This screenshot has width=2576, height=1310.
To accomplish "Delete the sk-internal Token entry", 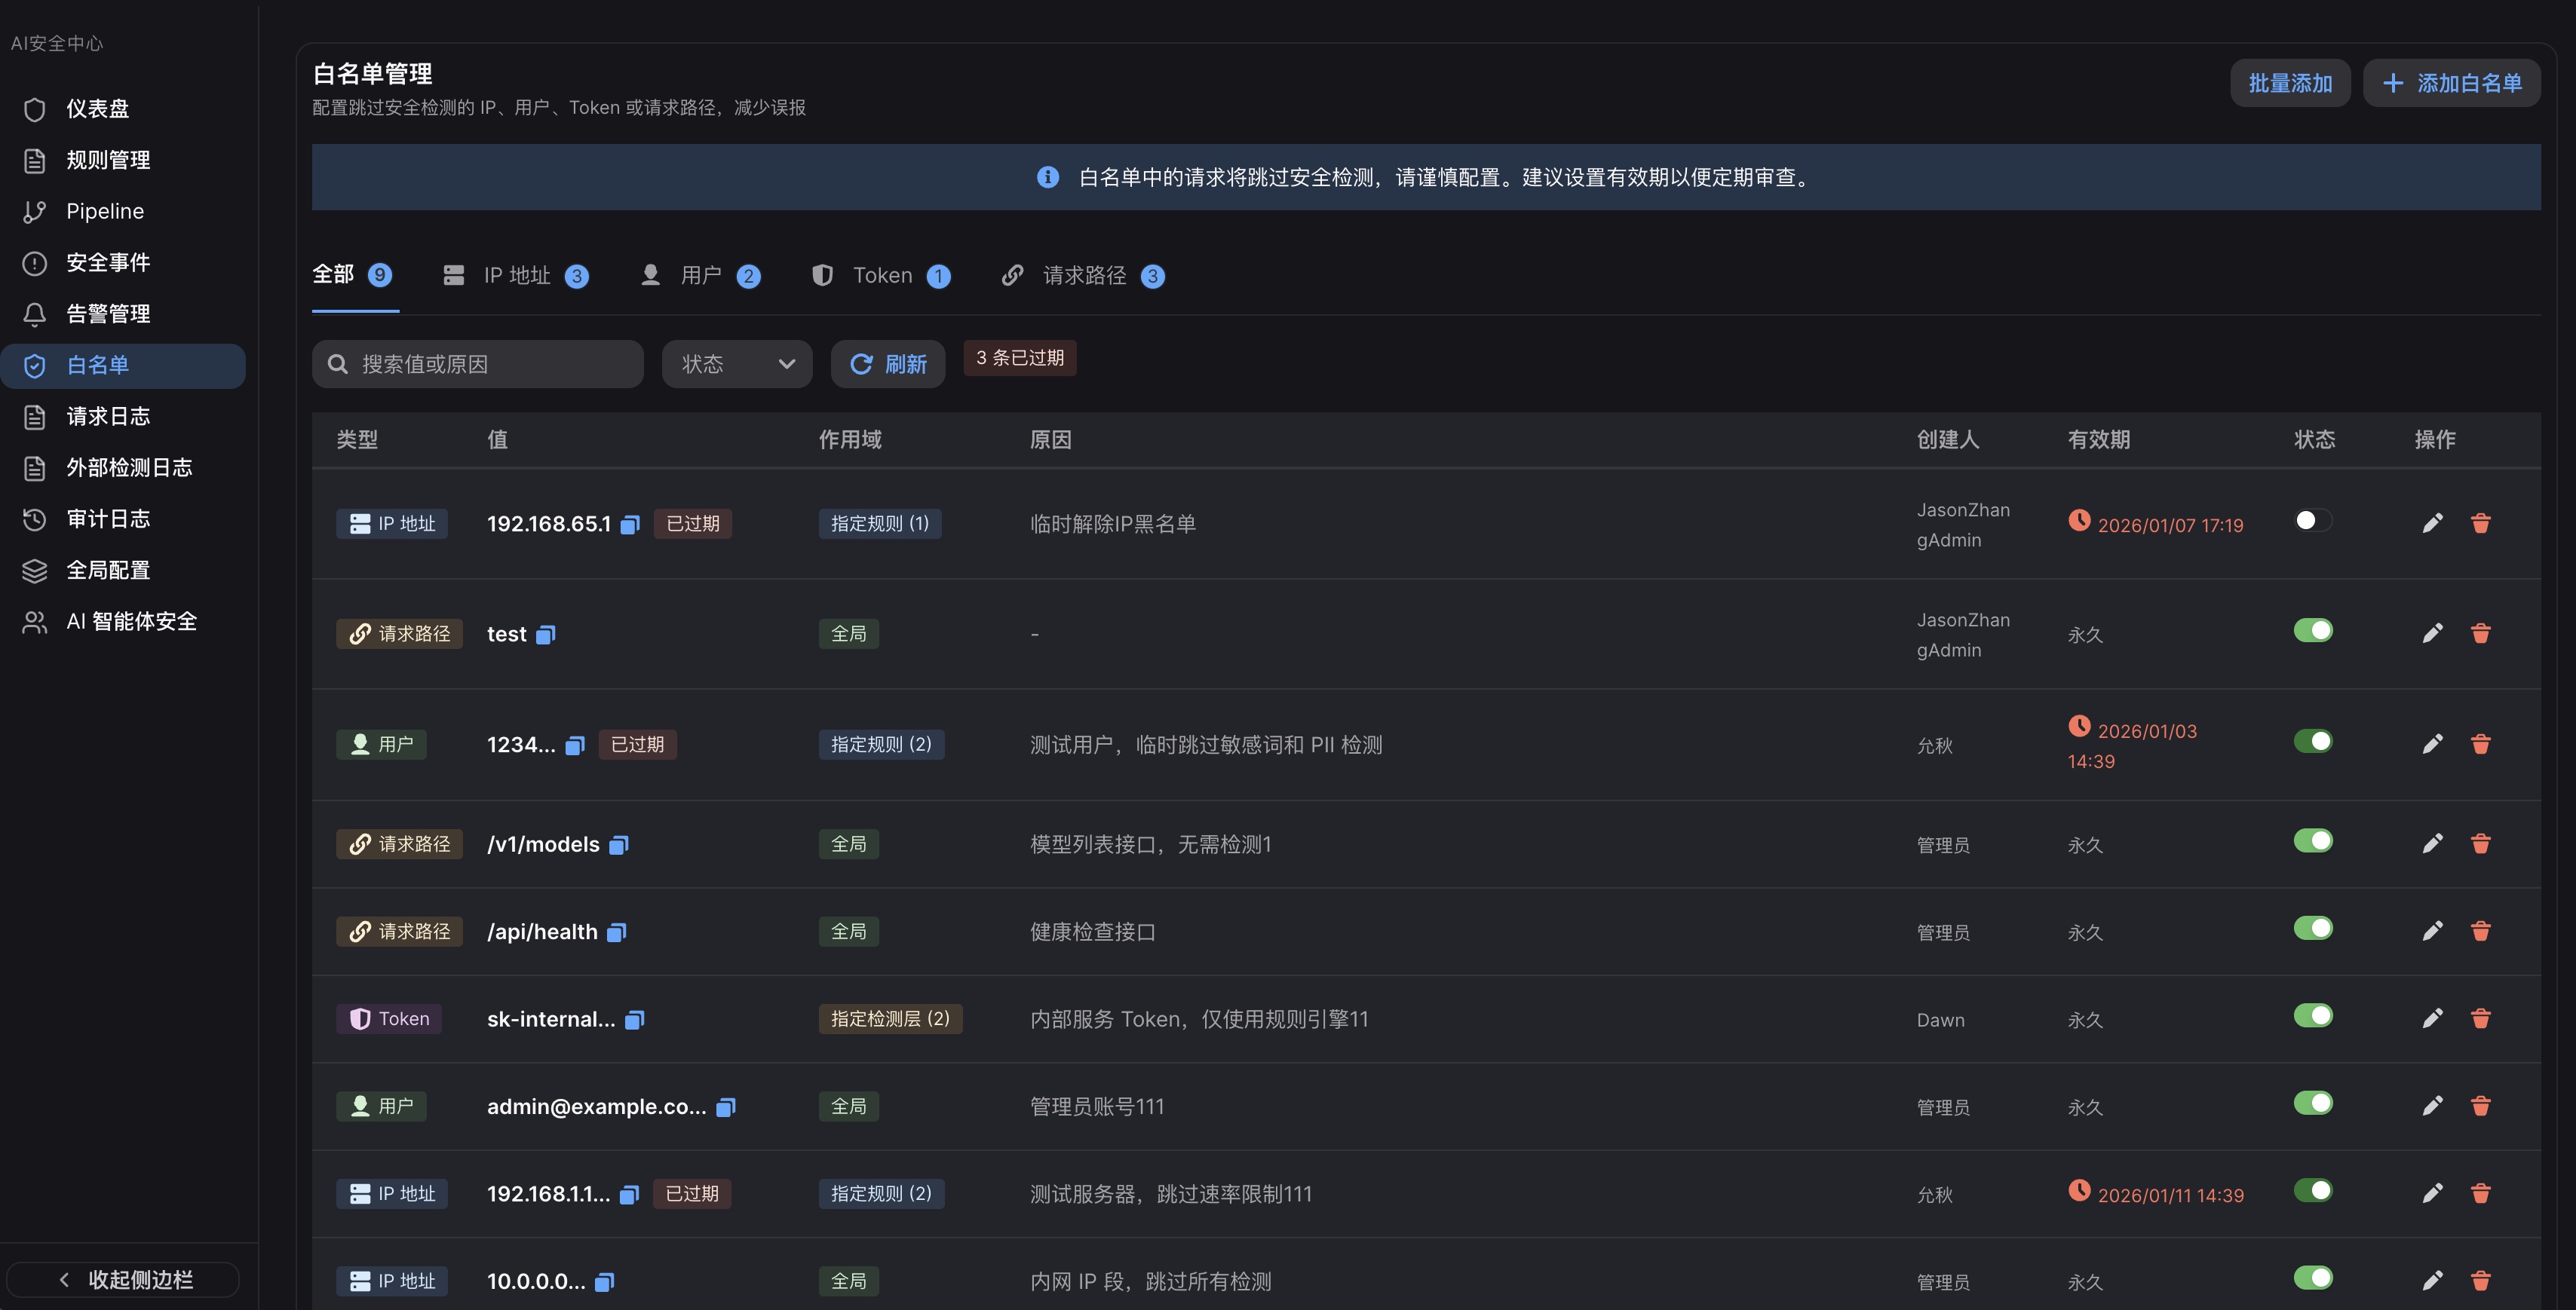I will point(2481,1018).
